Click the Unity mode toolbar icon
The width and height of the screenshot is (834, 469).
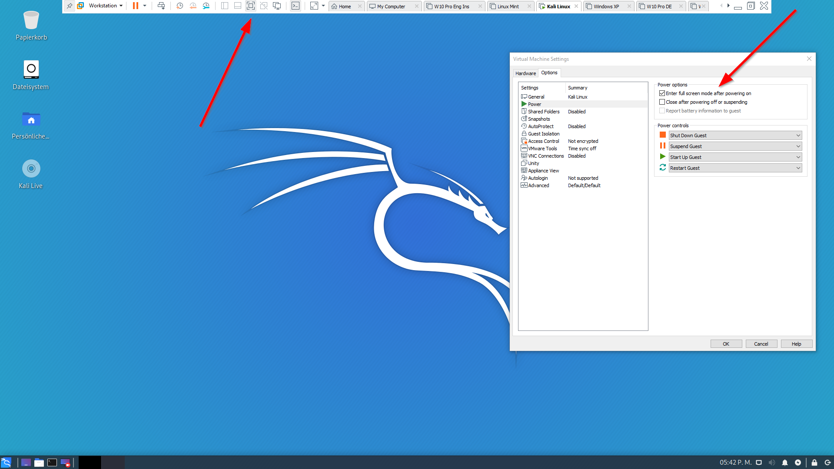264,6
